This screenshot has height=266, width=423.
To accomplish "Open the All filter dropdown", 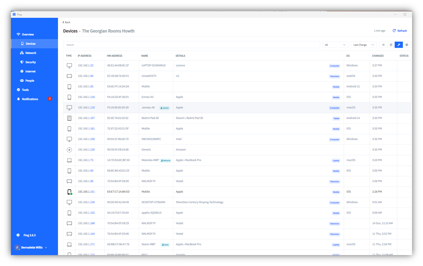I will [335, 45].
